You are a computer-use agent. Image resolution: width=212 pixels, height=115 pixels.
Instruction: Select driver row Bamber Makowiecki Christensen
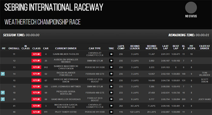click(x=106, y=67)
